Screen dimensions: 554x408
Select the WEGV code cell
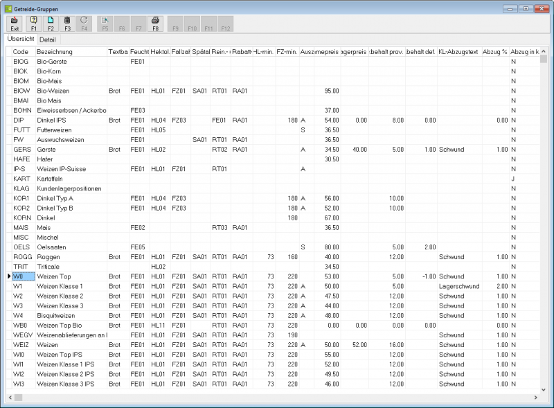(24, 335)
